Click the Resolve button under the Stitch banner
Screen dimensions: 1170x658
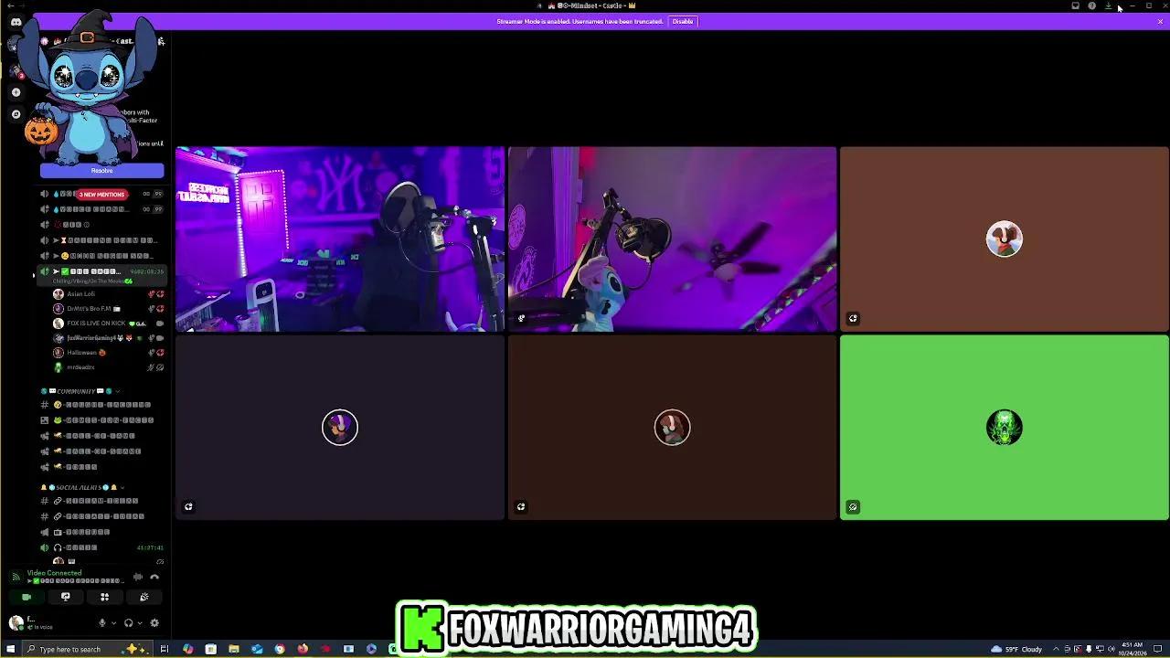pos(101,171)
